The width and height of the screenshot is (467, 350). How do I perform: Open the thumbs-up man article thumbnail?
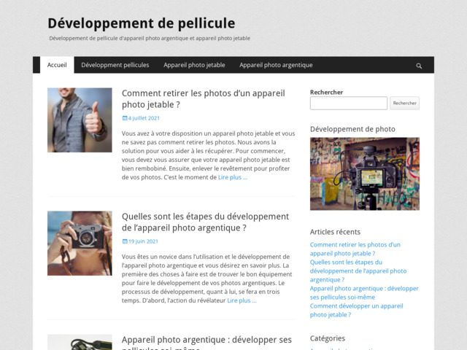80,120
